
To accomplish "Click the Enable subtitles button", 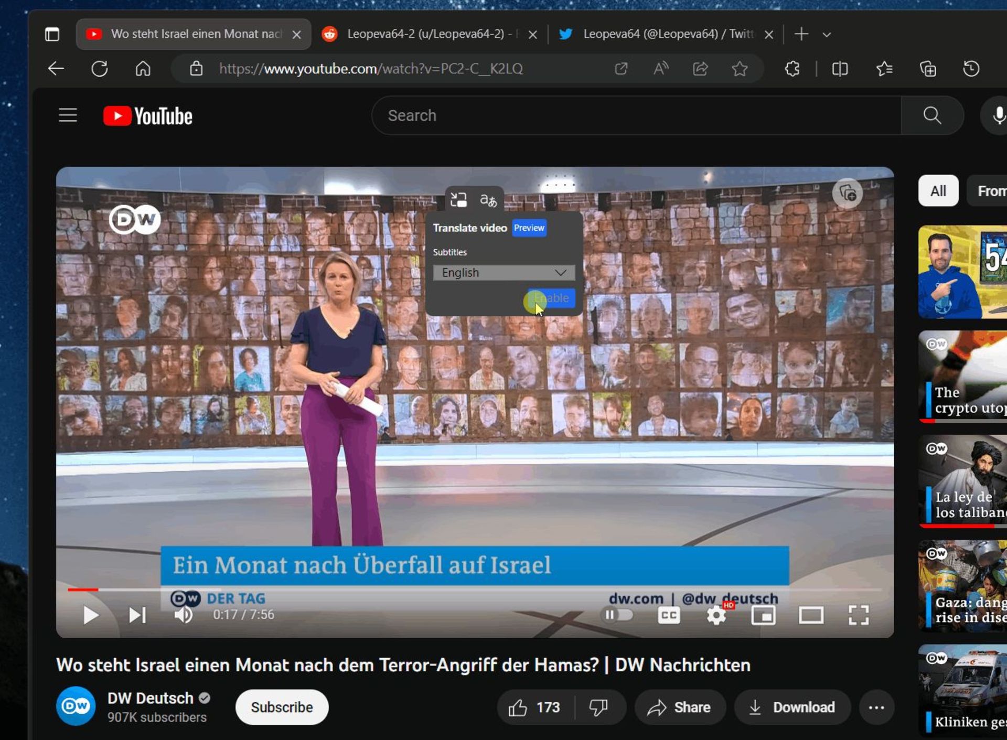I will pyautogui.click(x=551, y=298).
